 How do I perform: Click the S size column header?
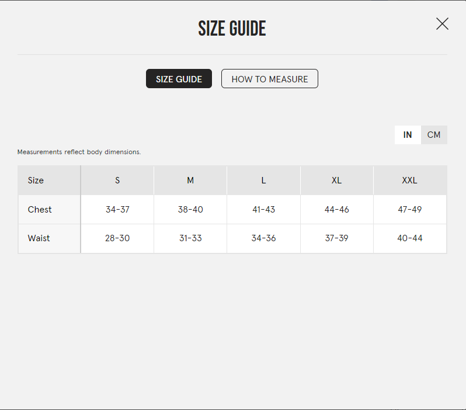[117, 180]
